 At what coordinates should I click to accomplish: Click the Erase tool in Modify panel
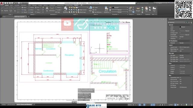pyautogui.click(x=43, y=7)
